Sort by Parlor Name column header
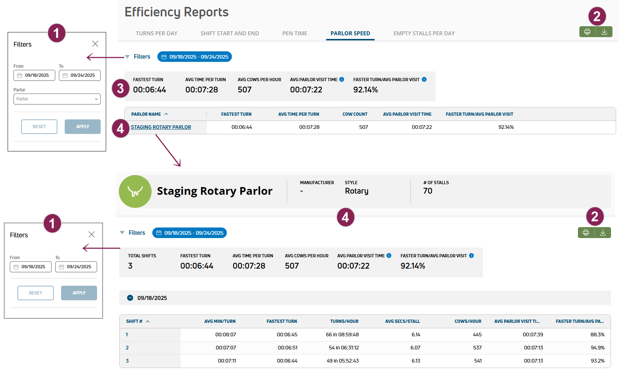619x380 pixels. [x=146, y=114]
